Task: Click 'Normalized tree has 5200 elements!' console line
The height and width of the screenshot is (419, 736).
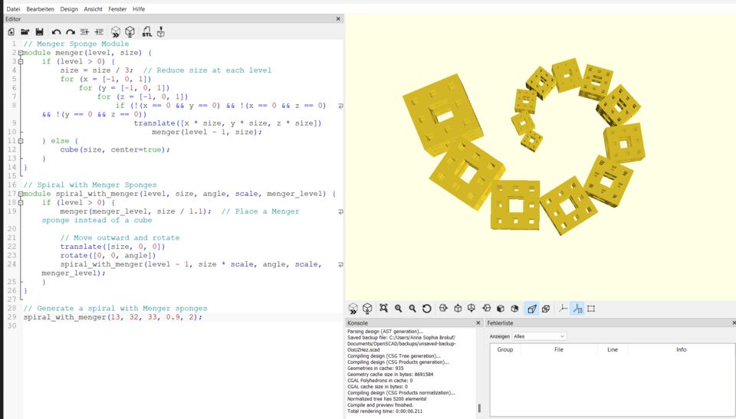Action: 386,399
